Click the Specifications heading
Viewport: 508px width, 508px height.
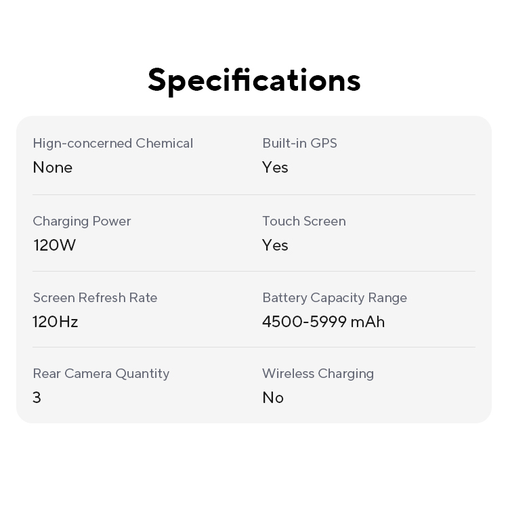[254, 80]
